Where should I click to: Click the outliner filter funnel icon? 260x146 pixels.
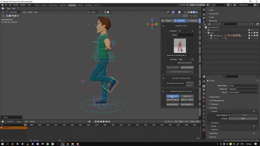coord(253,24)
